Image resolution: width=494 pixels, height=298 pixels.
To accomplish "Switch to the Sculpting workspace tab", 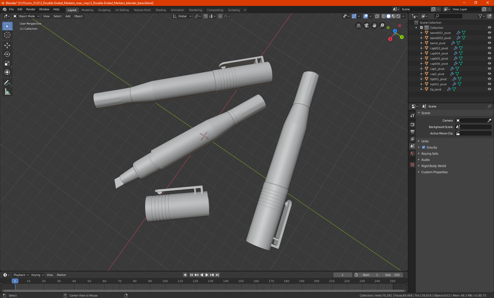I will pyautogui.click(x=104, y=10).
